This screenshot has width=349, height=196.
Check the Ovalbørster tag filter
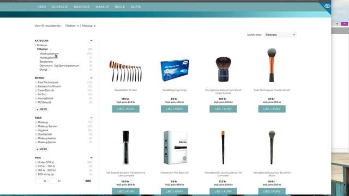36,134
